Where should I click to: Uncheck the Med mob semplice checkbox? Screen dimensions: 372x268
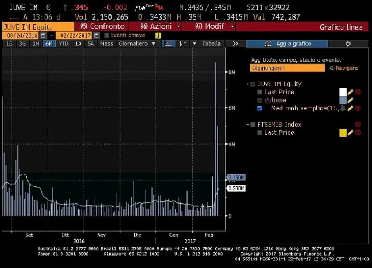coord(260,108)
